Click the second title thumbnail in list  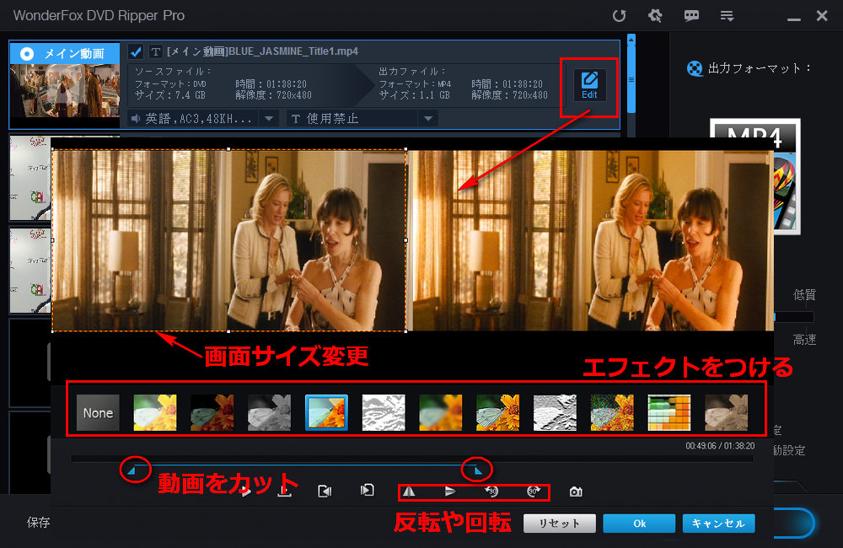30,178
